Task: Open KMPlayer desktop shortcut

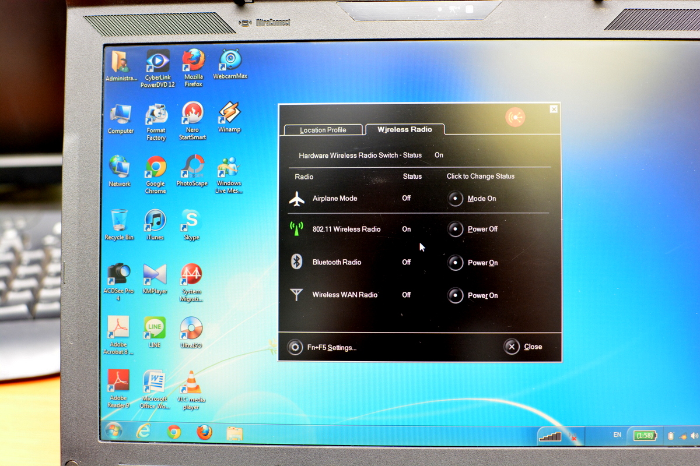Action: (x=155, y=278)
